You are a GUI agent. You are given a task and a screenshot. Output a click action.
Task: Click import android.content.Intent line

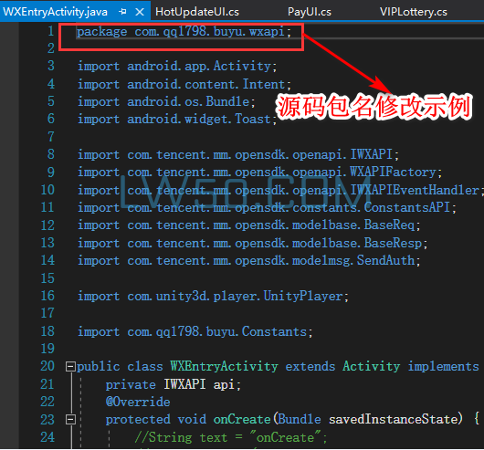(184, 84)
